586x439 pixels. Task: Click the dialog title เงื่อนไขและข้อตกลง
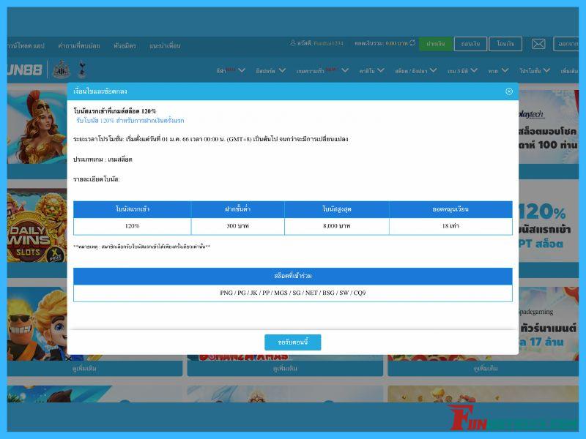click(100, 91)
